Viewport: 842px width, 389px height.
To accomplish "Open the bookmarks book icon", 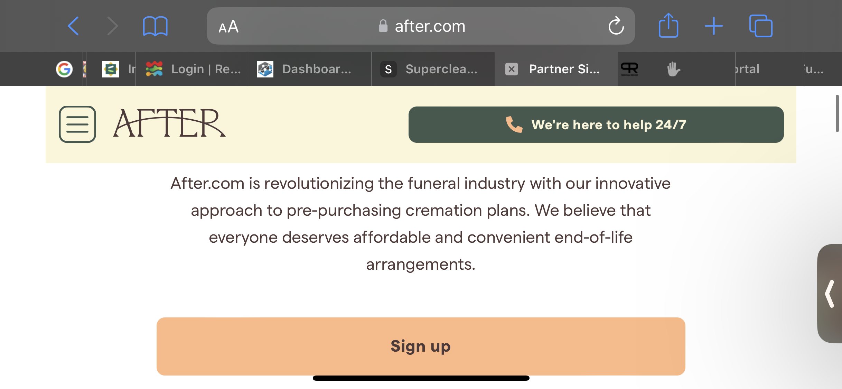I will [x=155, y=26].
